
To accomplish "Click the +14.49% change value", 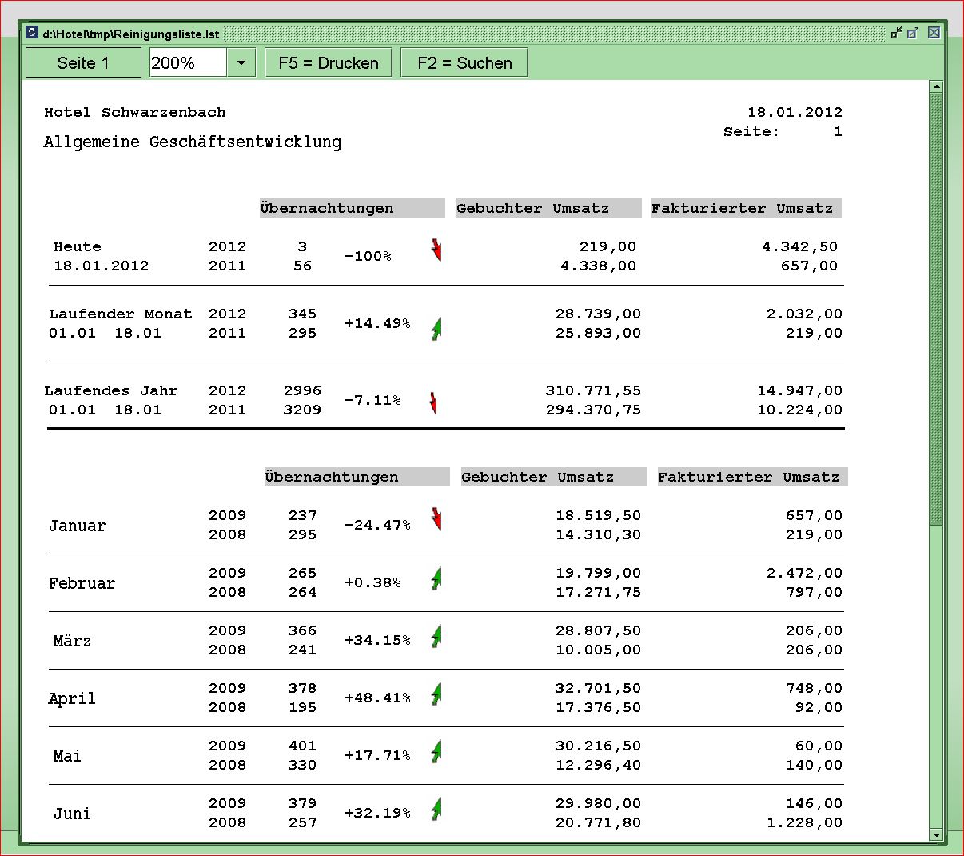I will [x=377, y=323].
